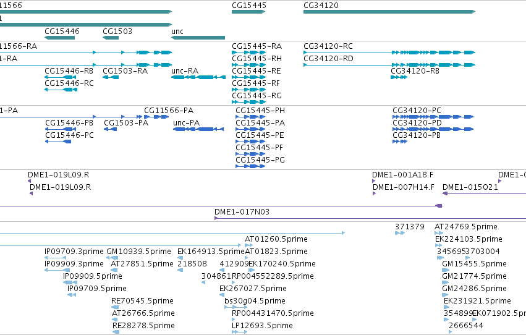The width and height of the screenshot is (526, 335).
Task: Open transcript CG15445-RA label
Action: point(257,46)
